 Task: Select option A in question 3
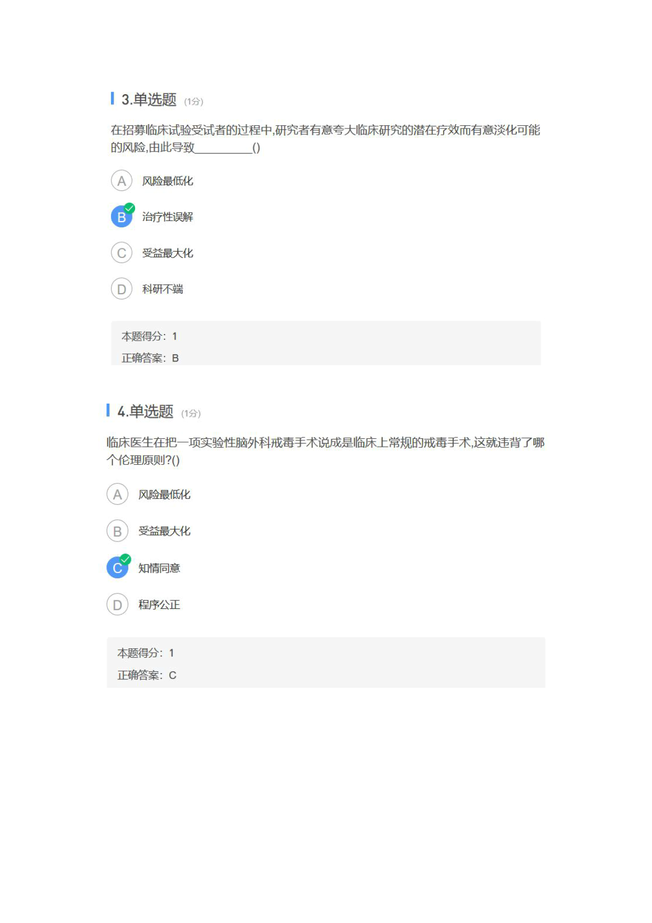[x=121, y=181]
